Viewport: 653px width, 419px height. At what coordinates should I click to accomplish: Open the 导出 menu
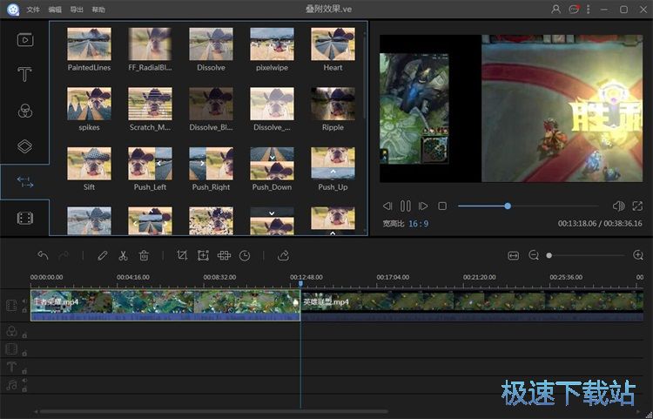77,10
